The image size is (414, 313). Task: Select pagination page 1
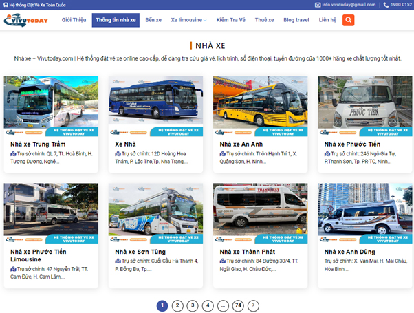[x=162, y=305]
